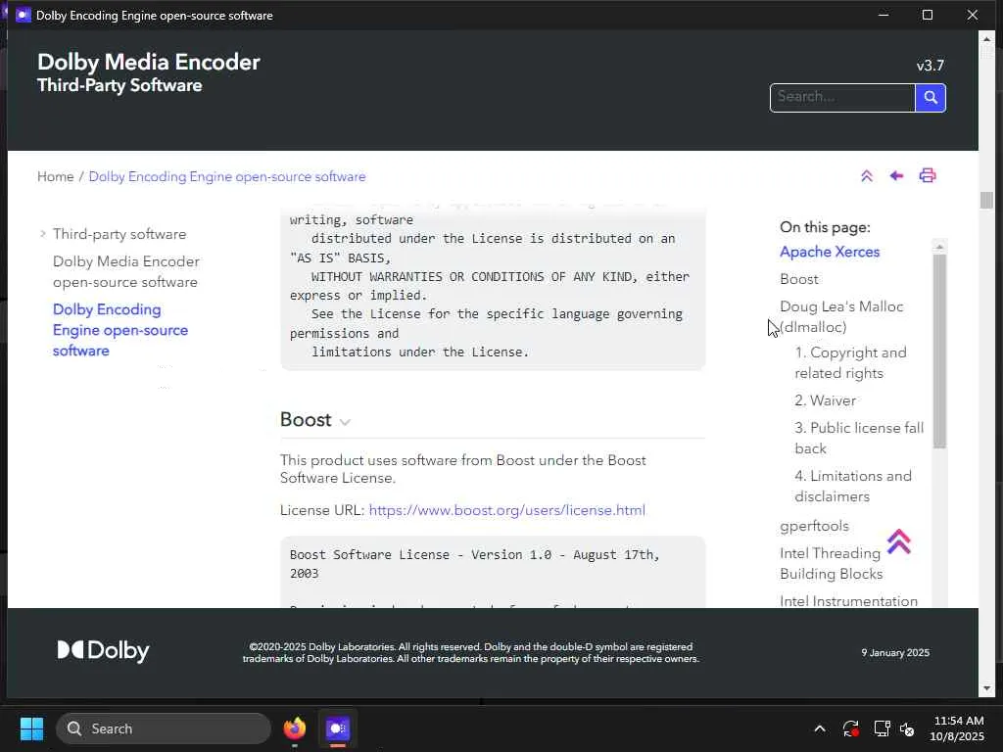Go to 3. Public license fall back
Screen dimensions: 1003x752
pyautogui.click(x=859, y=438)
